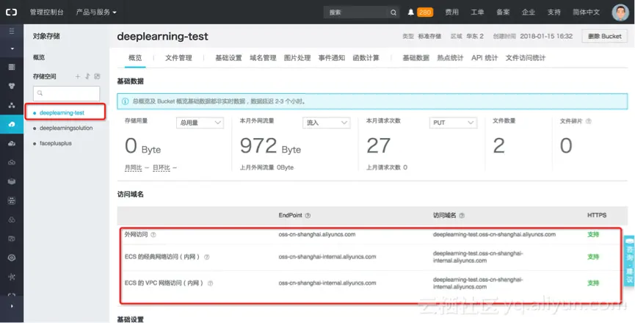Click the help icon next to 外网访问
Viewport: 635px width, 323px height.
click(x=153, y=235)
